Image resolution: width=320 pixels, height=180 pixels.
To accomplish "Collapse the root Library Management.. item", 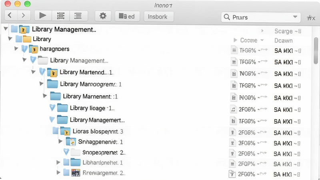I will point(6,28).
